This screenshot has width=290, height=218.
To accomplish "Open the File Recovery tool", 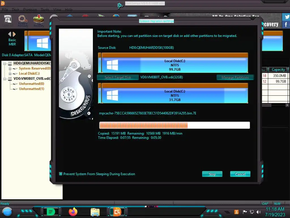I will (39, 21).
